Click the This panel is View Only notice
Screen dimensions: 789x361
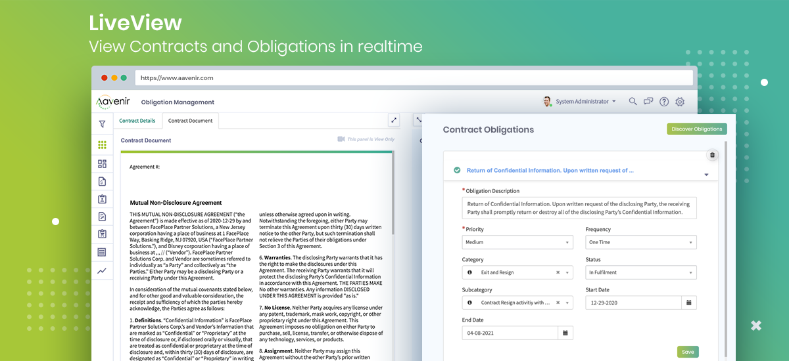371,139
